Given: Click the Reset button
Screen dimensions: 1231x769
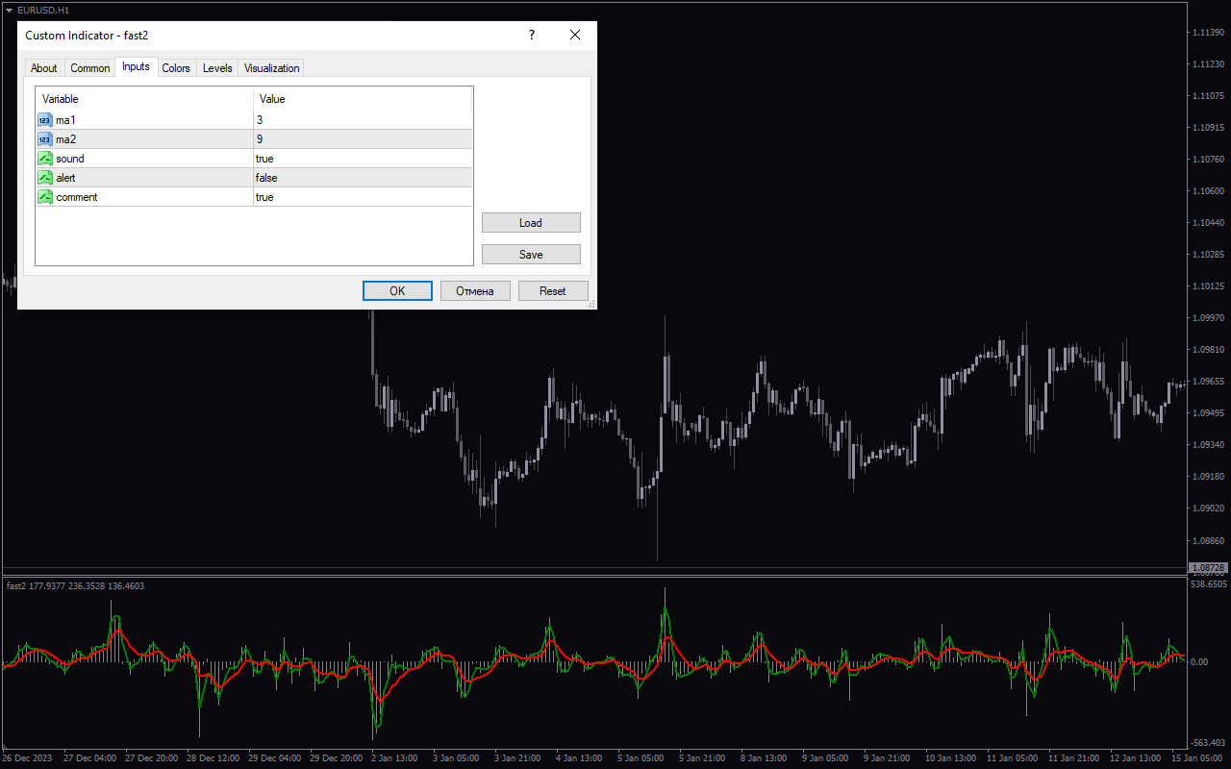Looking at the screenshot, I should (x=553, y=291).
